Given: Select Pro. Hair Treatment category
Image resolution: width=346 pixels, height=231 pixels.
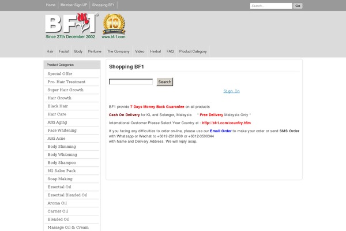Looking at the screenshot, I should click(72, 82).
